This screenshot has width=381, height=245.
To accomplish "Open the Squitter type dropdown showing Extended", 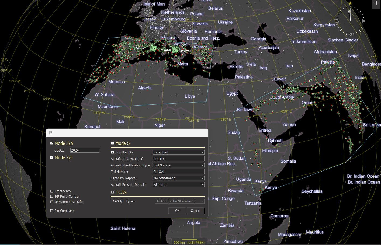I will [178, 152].
